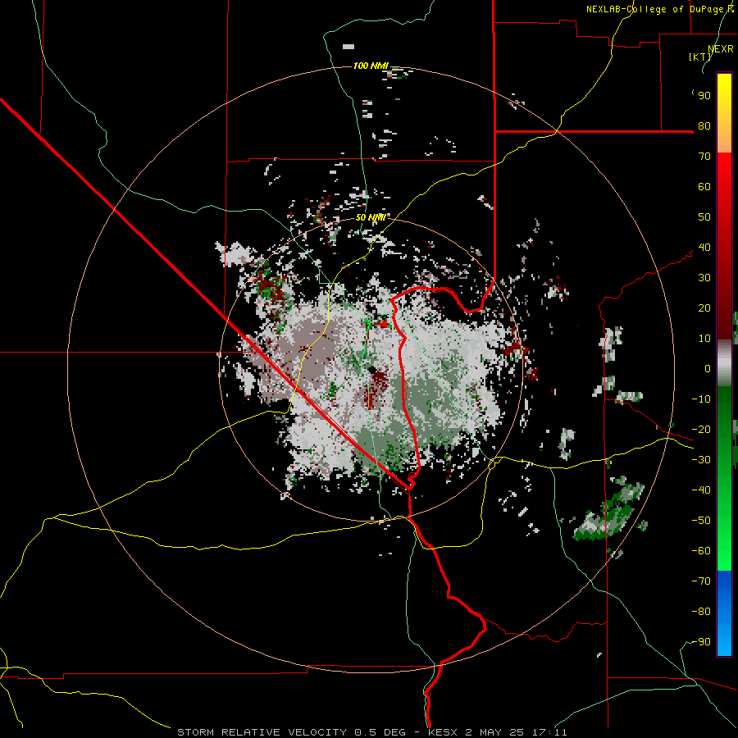Screen dimensions: 738x738
Task: Click the 0 value on the velocity scale
Action: [708, 369]
